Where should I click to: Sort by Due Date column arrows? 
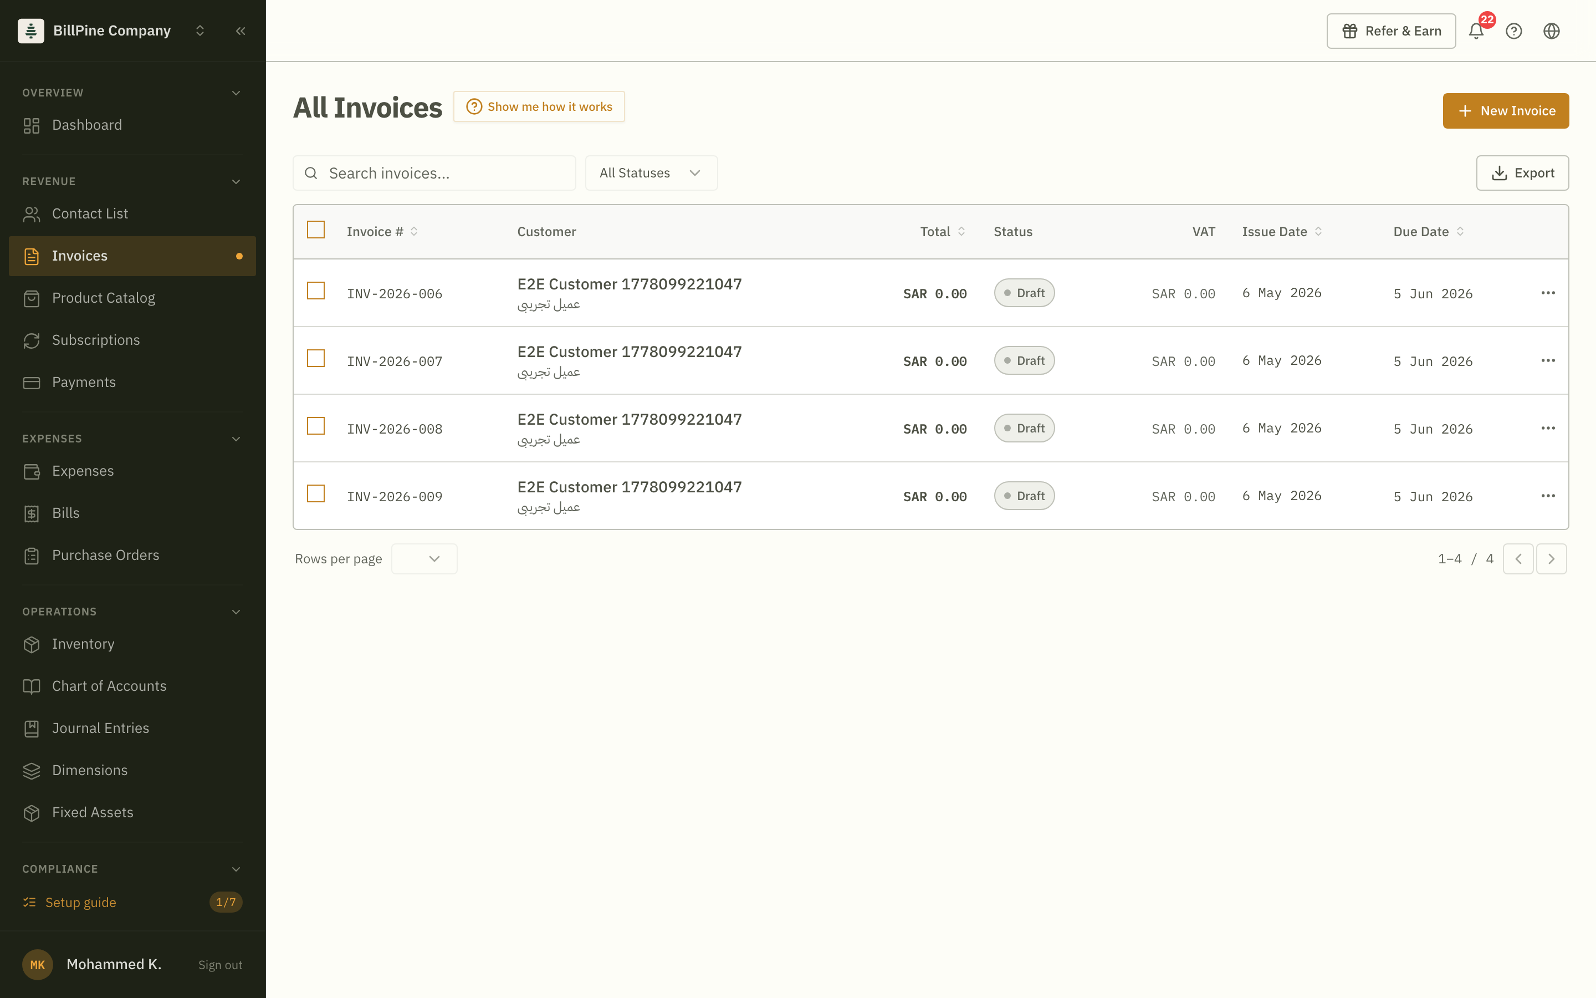coord(1460,232)
